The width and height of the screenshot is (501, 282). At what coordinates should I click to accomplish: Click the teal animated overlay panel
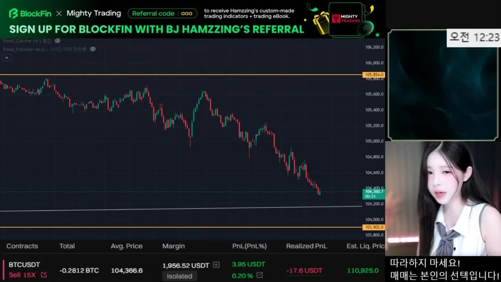pyautogui.click(x=443, y=85)
